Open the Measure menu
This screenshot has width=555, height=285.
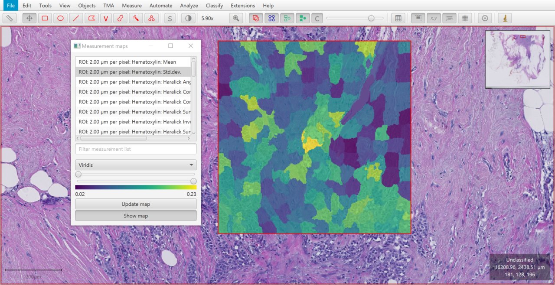[x=132, y=6]
